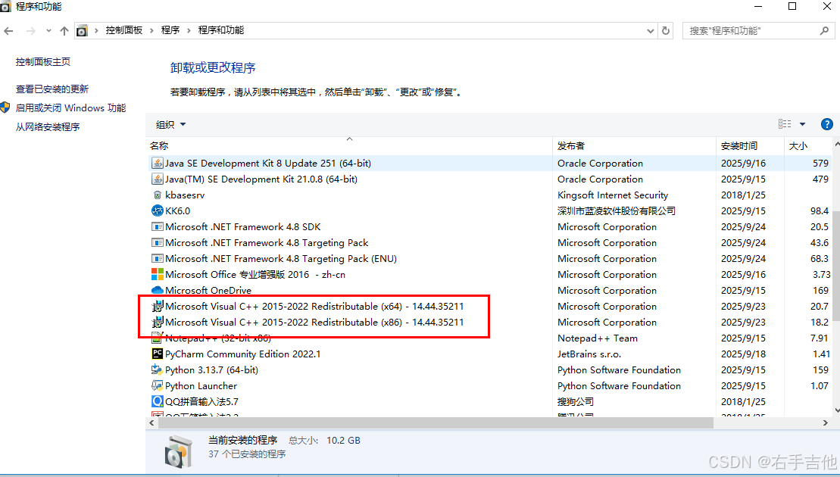The width and height of the screenshot is (840, 477).
Task: Select Notepad++ Team publisher cell
Action: tap(598, 338)
